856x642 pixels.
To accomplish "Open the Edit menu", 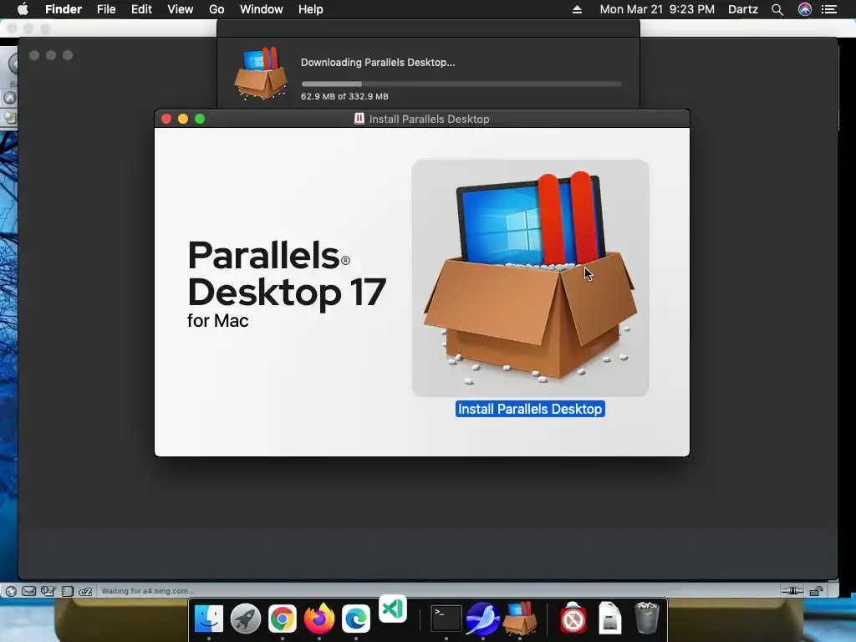I will [x=141, y=9].
